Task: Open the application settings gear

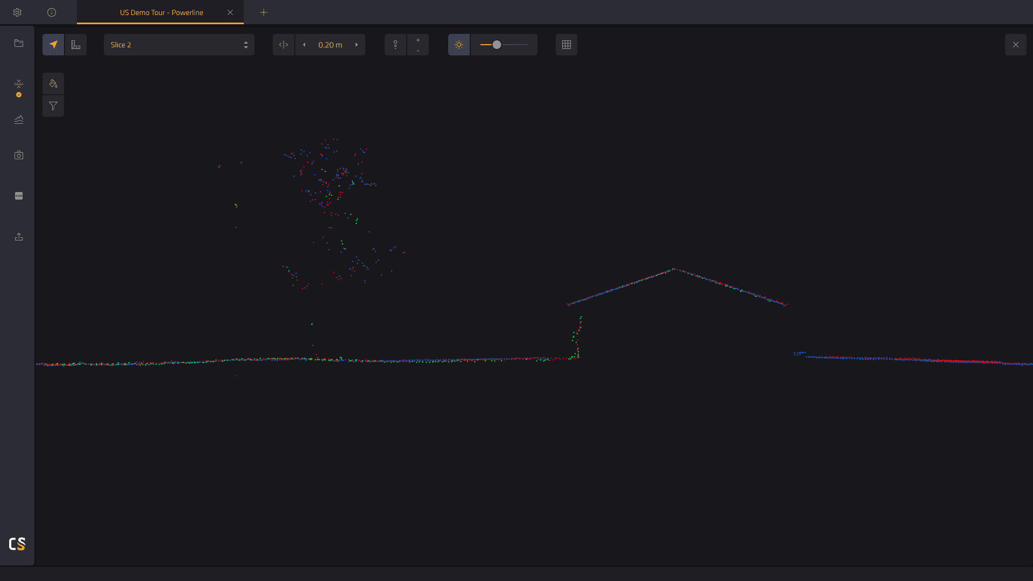Action: point(17,12)
